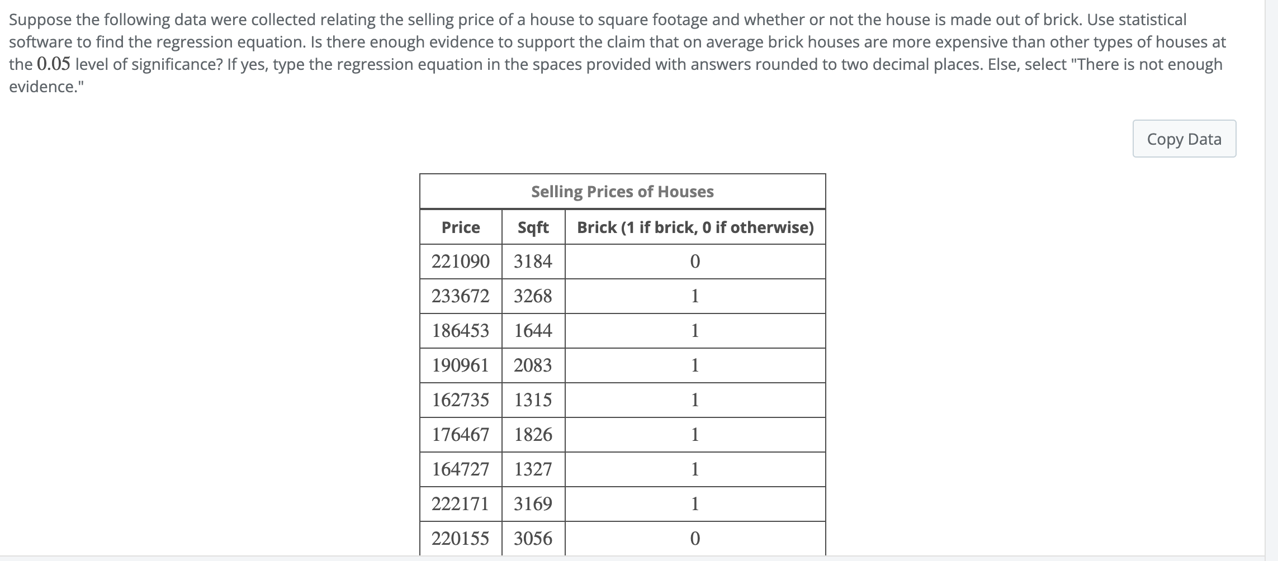Select the Brick value 0 in the first row

coord(695,261)
